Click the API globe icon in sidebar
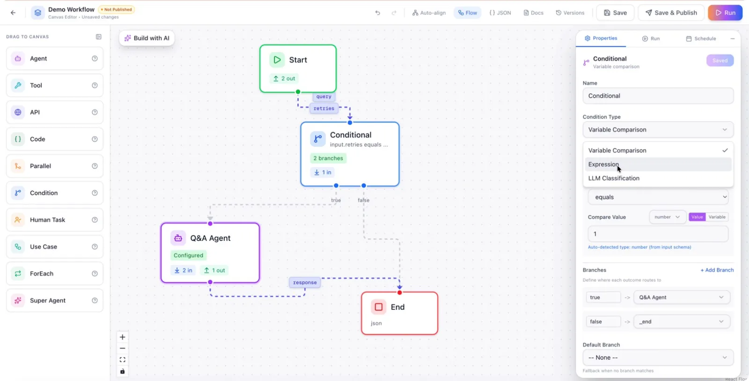This screenshot has width=749, height=381. (18, 112)
